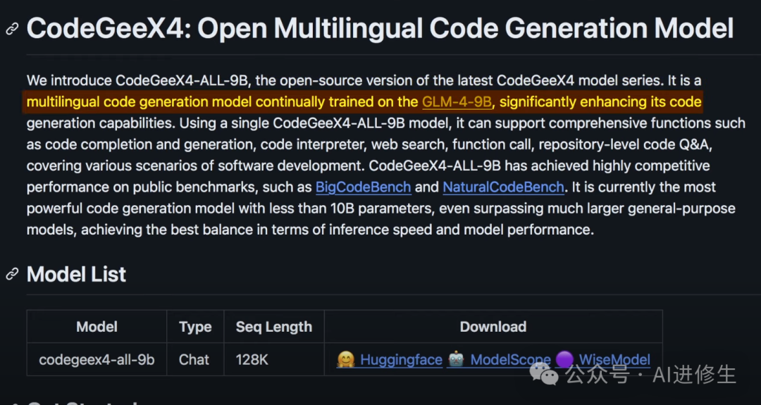Click the purple circle emoji before WiseModel
Screen dimensions: 761x405
coord(564,360)
